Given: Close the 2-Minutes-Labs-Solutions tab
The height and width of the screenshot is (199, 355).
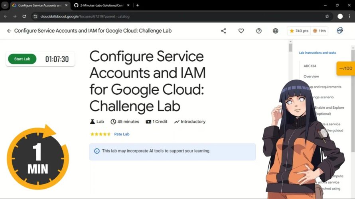Looking at the screenshot, I should [x=128, y=5].
